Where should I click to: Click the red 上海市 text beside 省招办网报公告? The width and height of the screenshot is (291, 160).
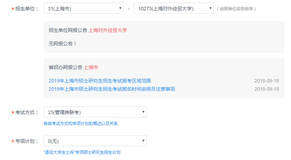[x=91, y=68]
